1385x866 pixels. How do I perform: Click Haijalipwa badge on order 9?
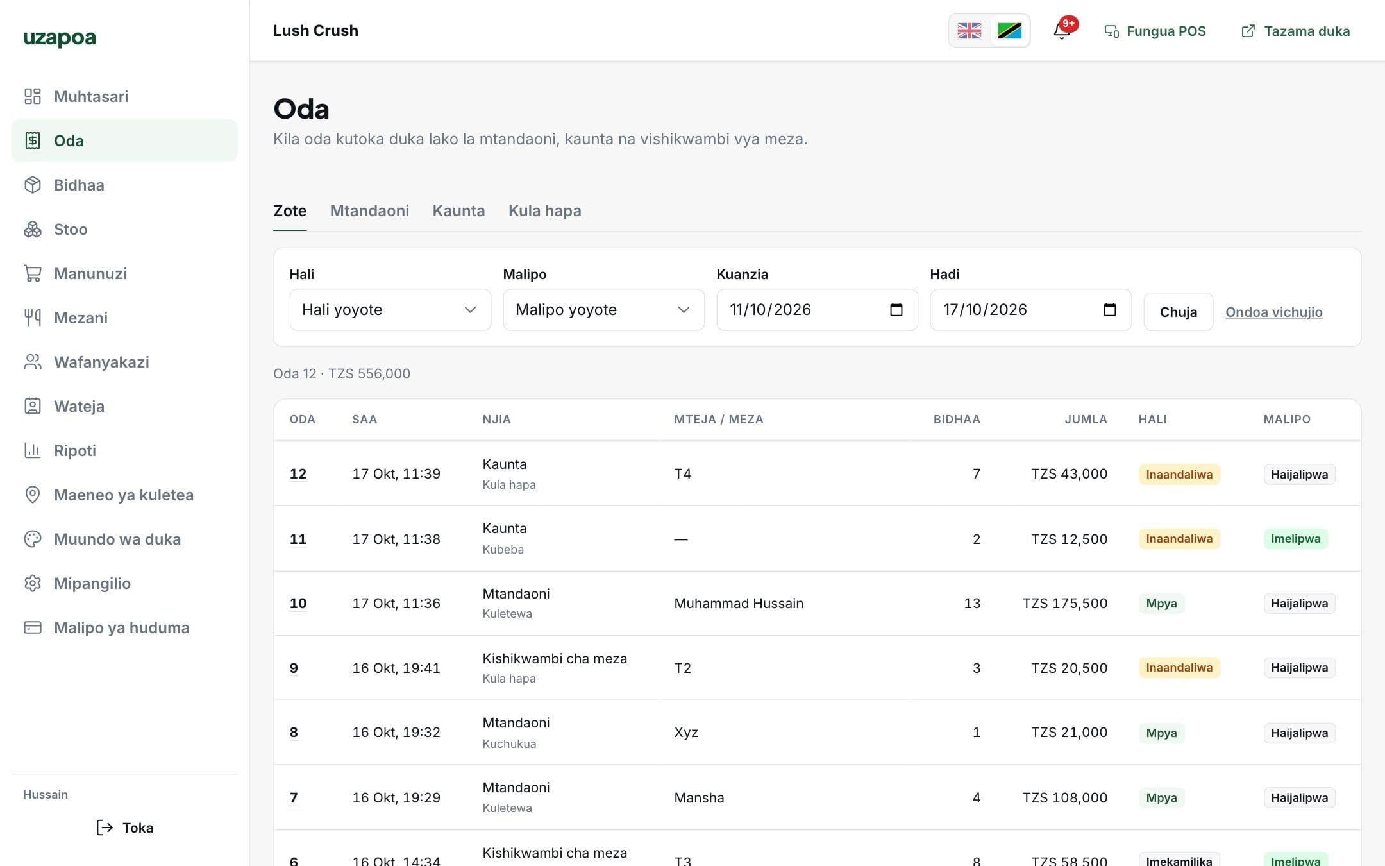coord(1299,668)
